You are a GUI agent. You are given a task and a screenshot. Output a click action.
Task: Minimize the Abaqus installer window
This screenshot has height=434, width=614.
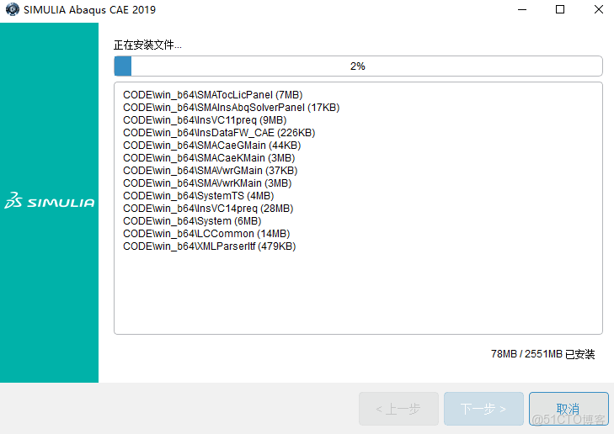click(x=522, y=9)
